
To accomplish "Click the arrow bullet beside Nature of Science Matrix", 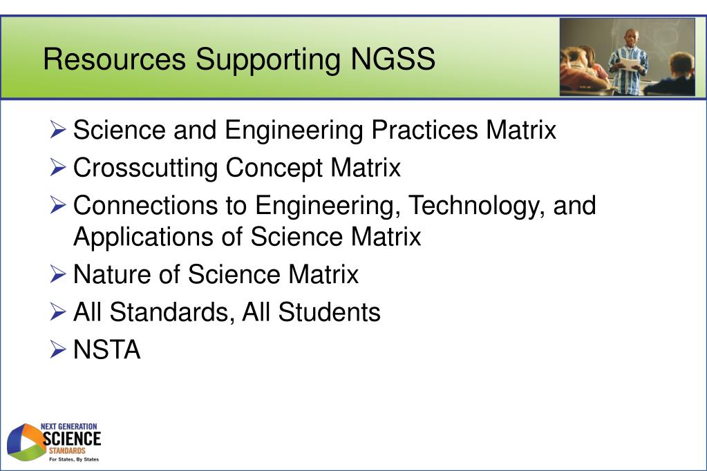I will 58,274.
